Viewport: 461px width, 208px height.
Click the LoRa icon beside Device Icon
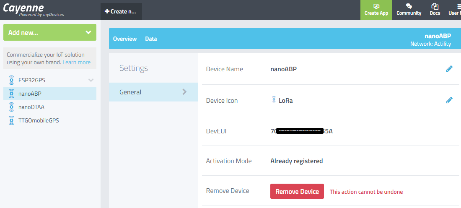coord(274,100)
